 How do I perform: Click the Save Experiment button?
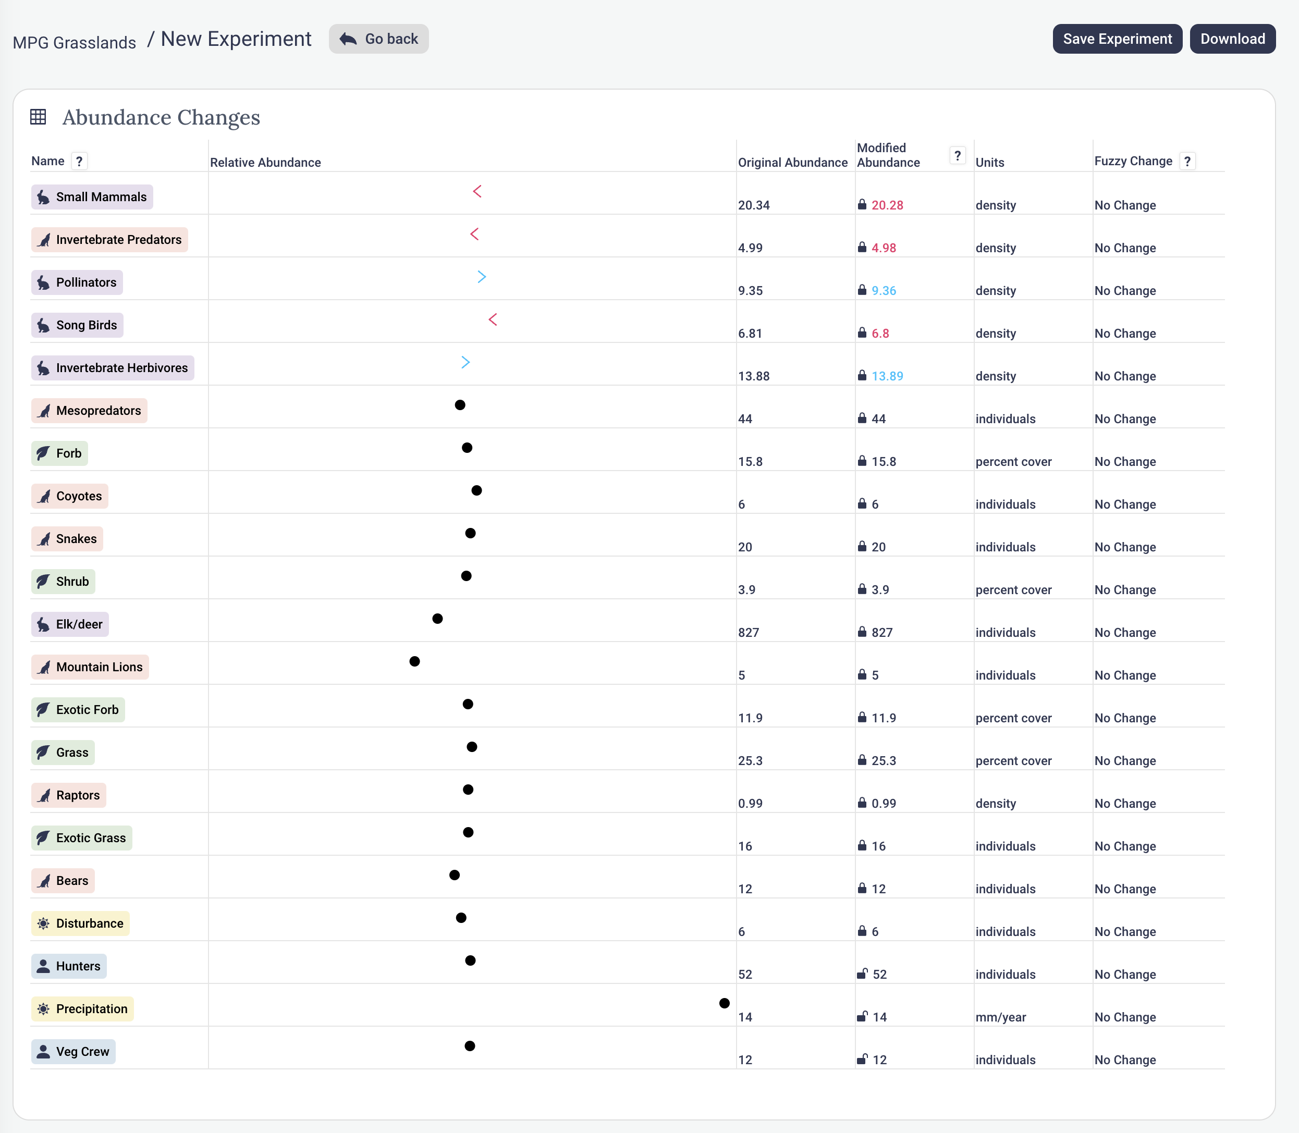pyautogui.click(x=1117, y=39)
